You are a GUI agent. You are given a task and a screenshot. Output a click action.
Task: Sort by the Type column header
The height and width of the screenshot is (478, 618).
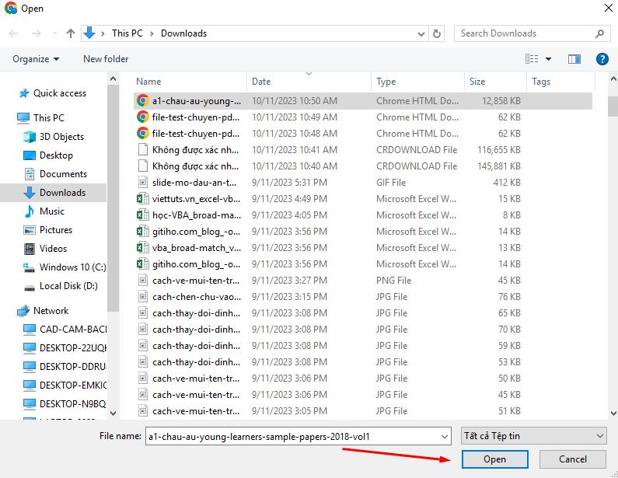click(417, 82)
